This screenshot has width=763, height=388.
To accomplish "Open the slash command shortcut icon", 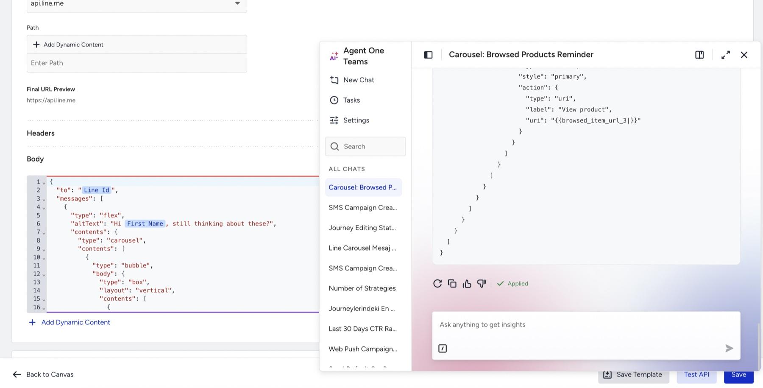I will [x=443, y=349].
